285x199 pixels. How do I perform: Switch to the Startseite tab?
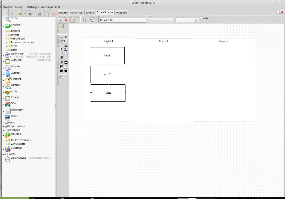(x=63, y=12)
